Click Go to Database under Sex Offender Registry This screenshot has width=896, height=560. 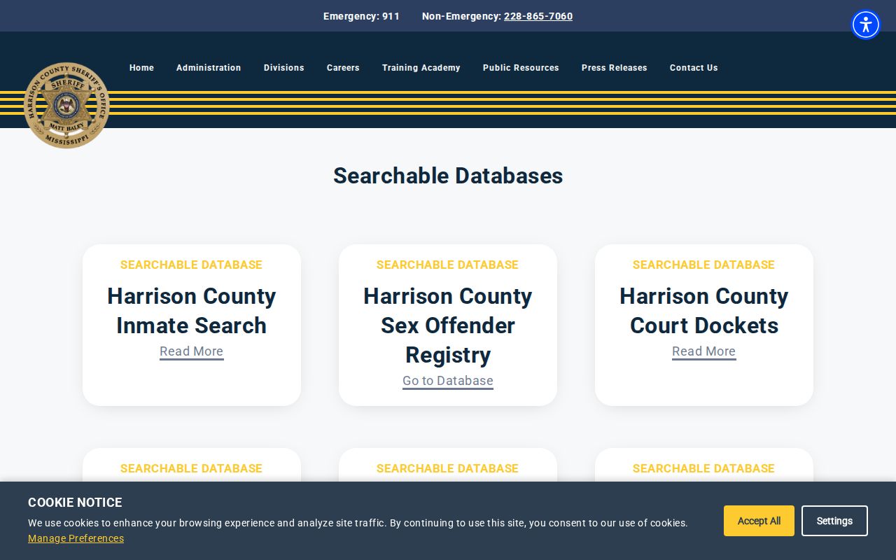(x=448, y=381)
